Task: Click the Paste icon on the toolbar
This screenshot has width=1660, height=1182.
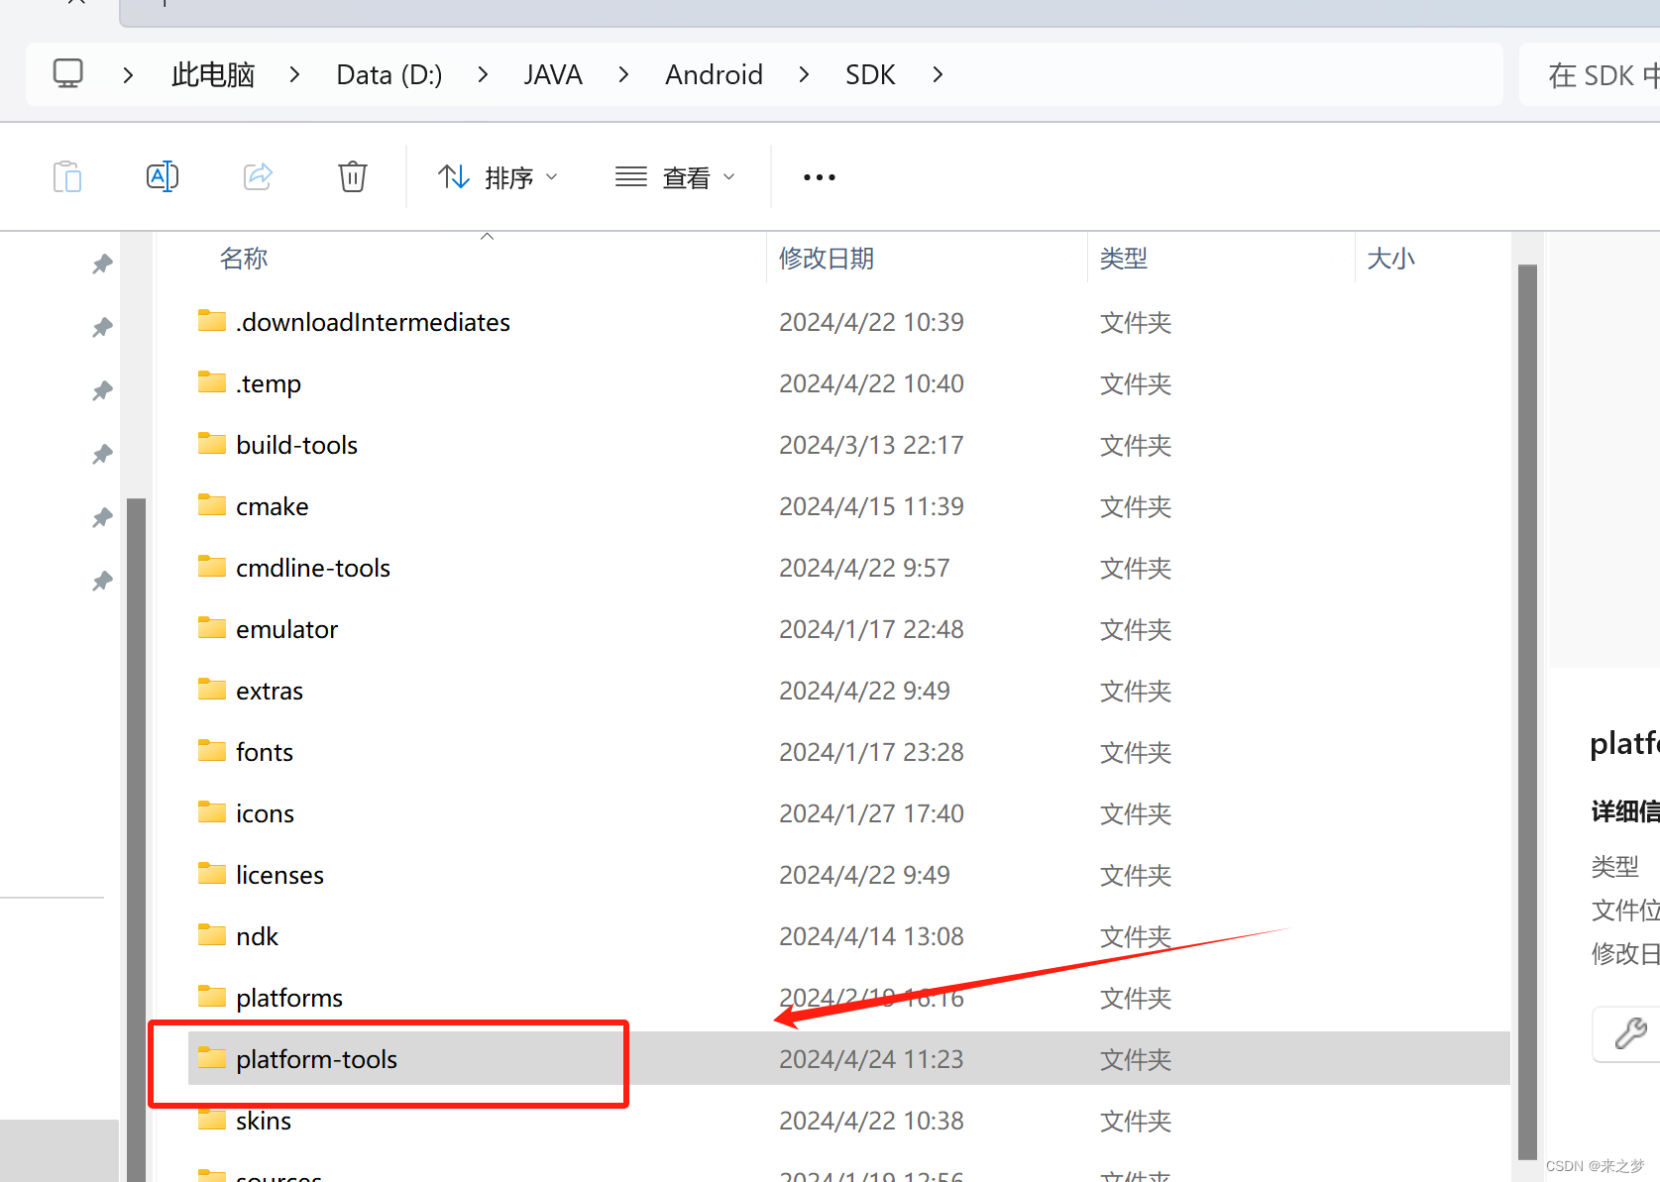Action: click(67, 176)
